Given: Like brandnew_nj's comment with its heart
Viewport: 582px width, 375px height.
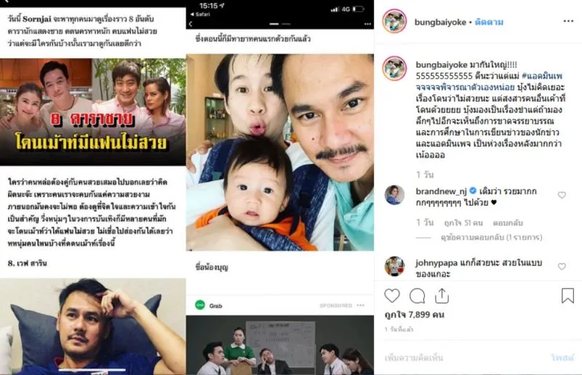Looking at the screenshot, I should 562,195.
